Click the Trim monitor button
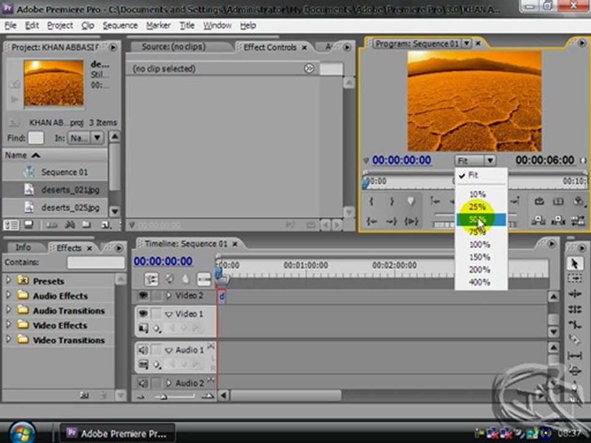Viewport: 591px width, 443px height. click(578, 221)
